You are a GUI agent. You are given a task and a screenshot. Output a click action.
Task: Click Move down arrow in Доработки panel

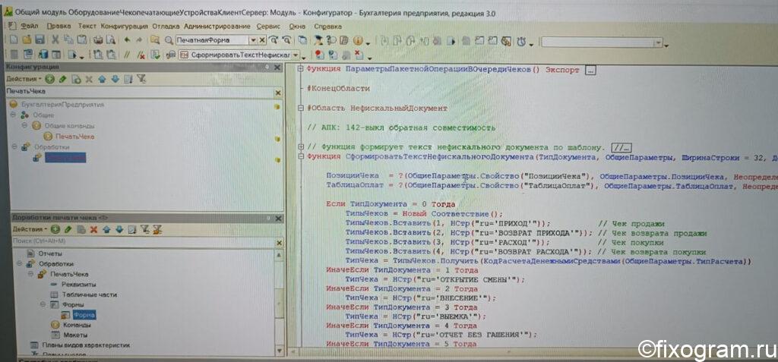[x=119, y=229]
